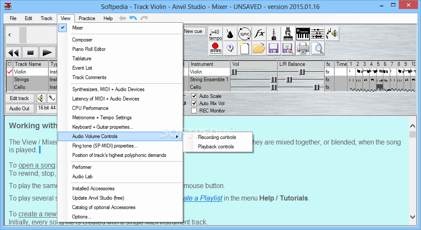Select Playback controls from the submenu
The height and width of the screenshot is (230, 421).
pos(217,147)
